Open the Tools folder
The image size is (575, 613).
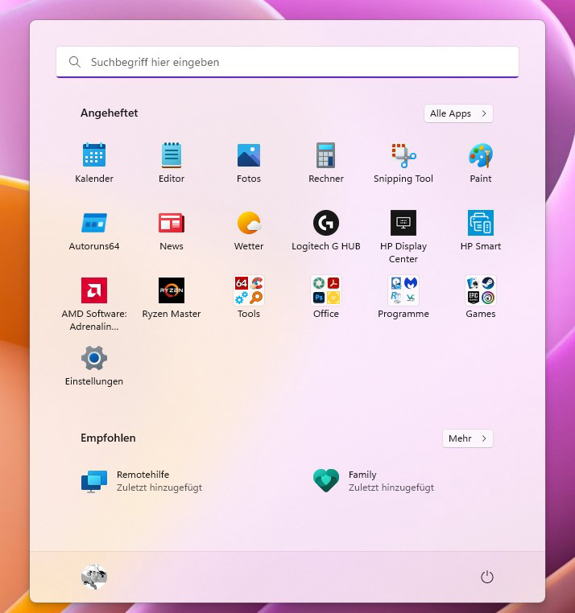[x=249, y=298]
